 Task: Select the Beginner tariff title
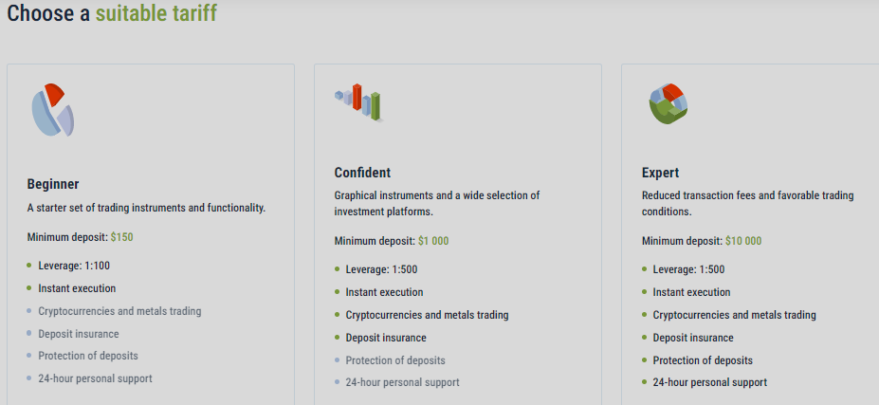pyautogui.click(x=53, y=184)
